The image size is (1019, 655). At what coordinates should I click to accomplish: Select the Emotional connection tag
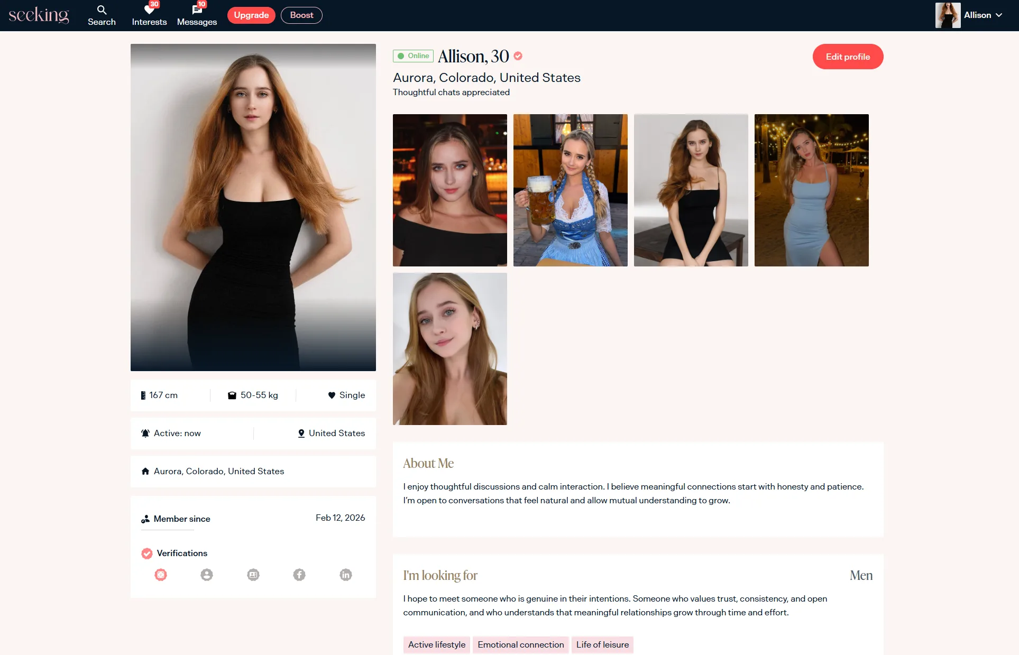(x=520, y=644)
